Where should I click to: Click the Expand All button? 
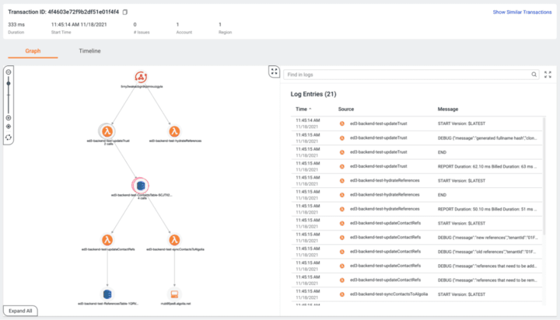click(20, 311)
